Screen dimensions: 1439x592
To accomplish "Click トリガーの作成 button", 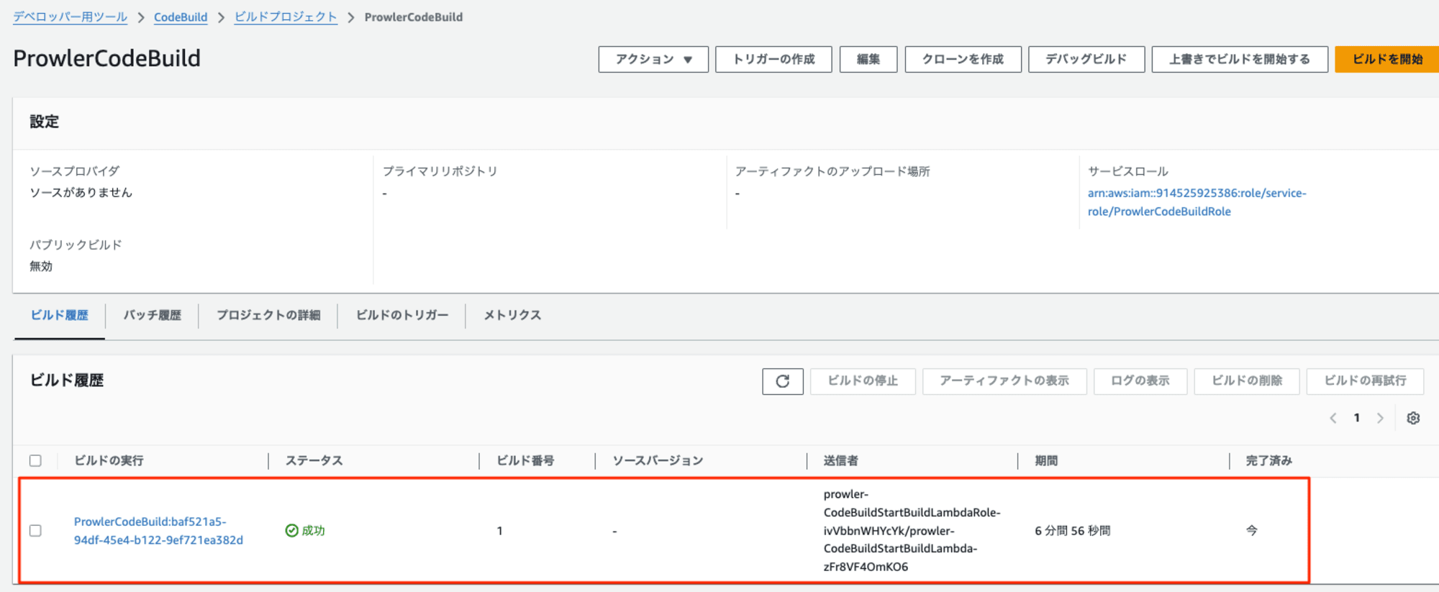I will [x=773, y=59].
